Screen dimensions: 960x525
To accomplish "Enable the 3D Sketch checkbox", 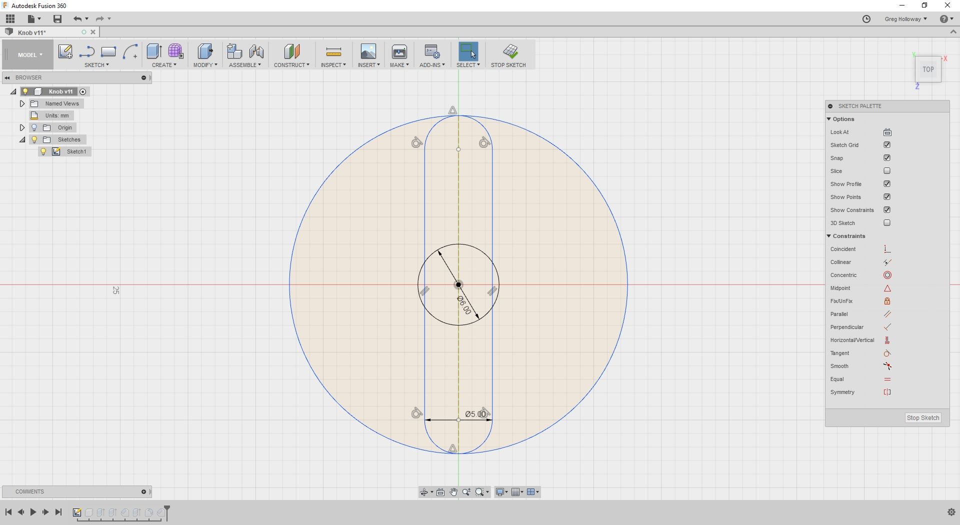I will pos(887,223).
